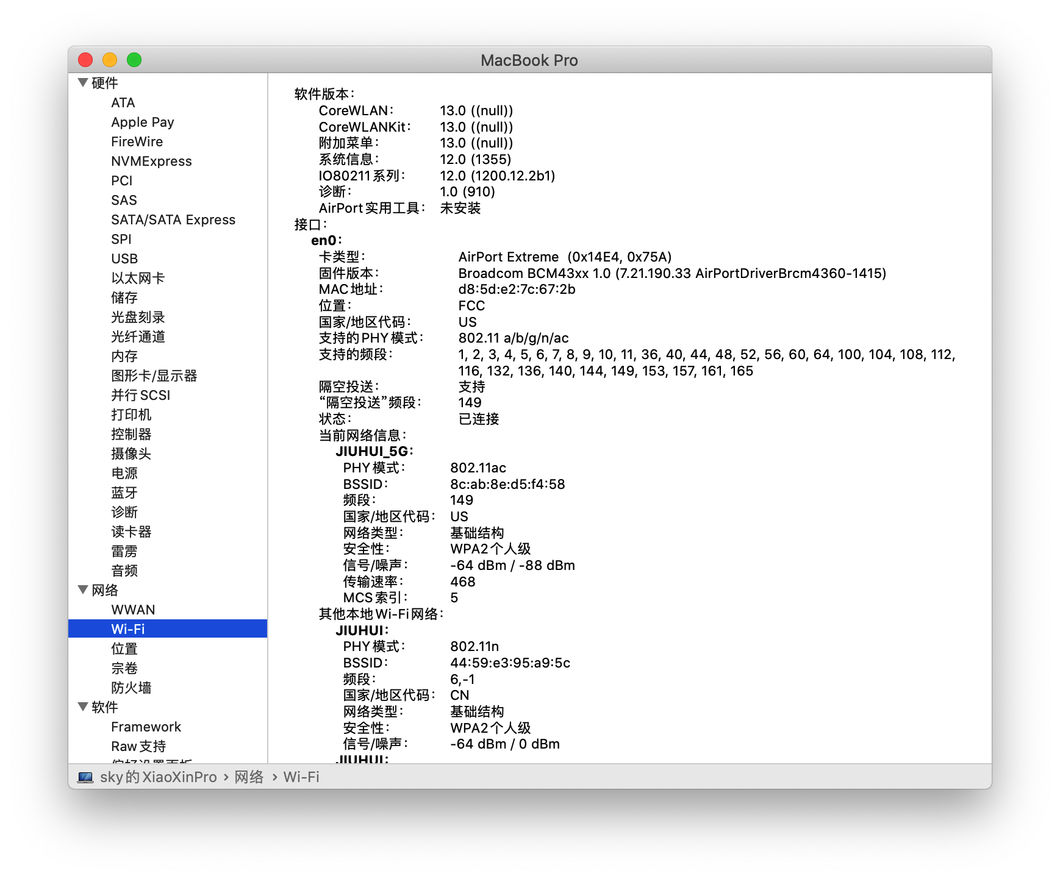Open the 防火墙 network entry
The image size is (1060, 879).
click(131, 688)
